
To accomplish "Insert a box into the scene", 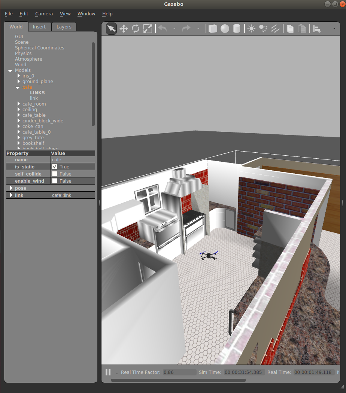I will (212, 28).
